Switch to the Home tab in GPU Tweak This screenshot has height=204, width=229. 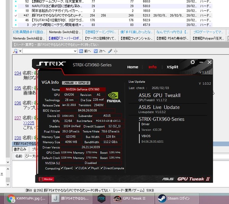132,67
